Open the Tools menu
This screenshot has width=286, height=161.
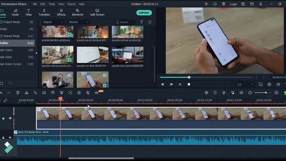tap(52, 4)
